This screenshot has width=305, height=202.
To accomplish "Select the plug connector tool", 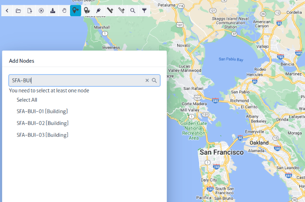I will pos(98,11).
